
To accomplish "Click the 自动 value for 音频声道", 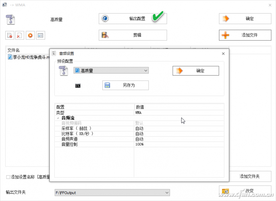I will [179, 139].
